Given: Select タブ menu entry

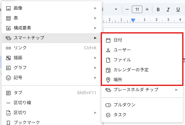Looking at the screenshot, I should (x=52, y=93).
